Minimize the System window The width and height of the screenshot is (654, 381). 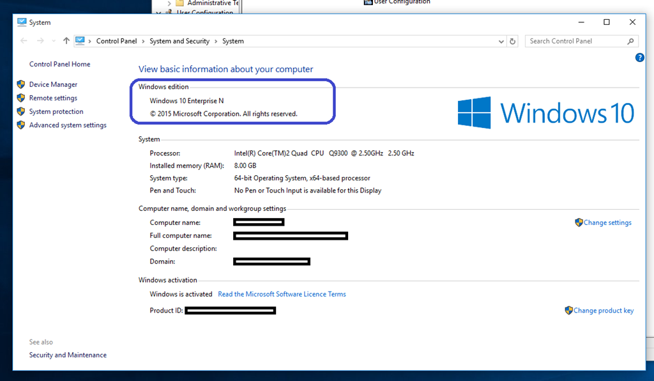(581, 22)
